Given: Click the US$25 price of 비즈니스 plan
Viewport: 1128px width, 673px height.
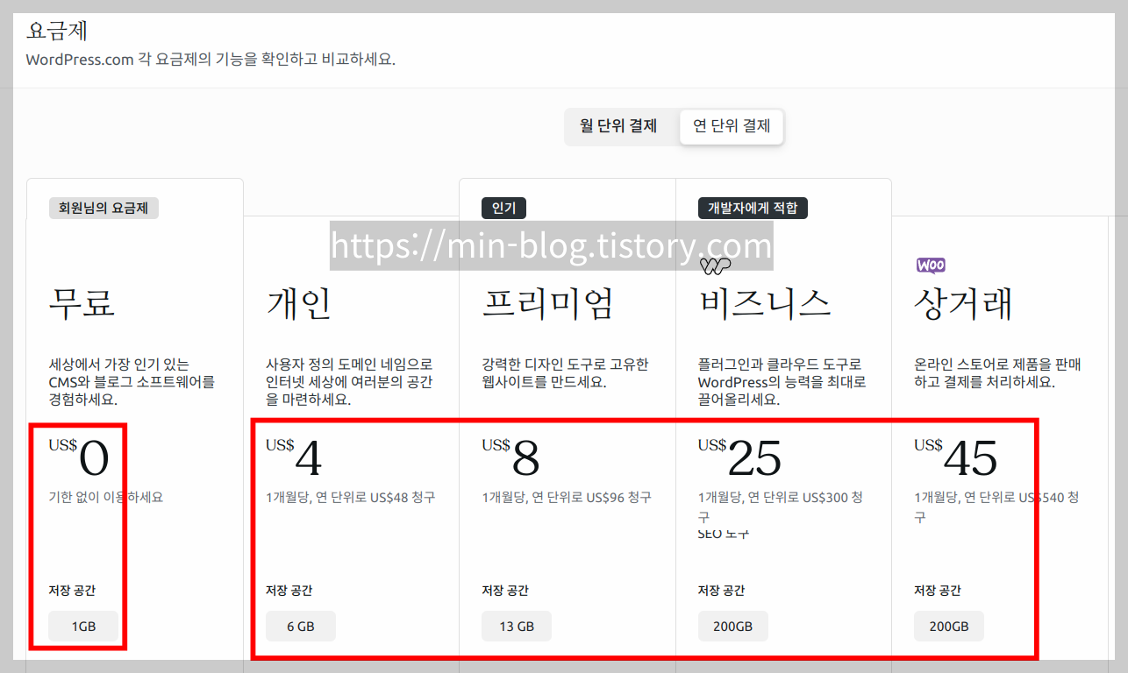Looking at the screenshot, I should (x=739, y=457).
